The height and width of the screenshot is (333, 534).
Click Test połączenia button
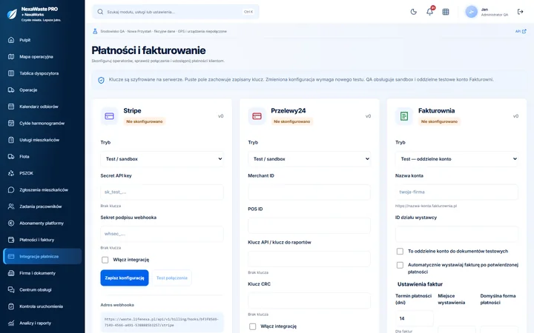click(171, 278)
